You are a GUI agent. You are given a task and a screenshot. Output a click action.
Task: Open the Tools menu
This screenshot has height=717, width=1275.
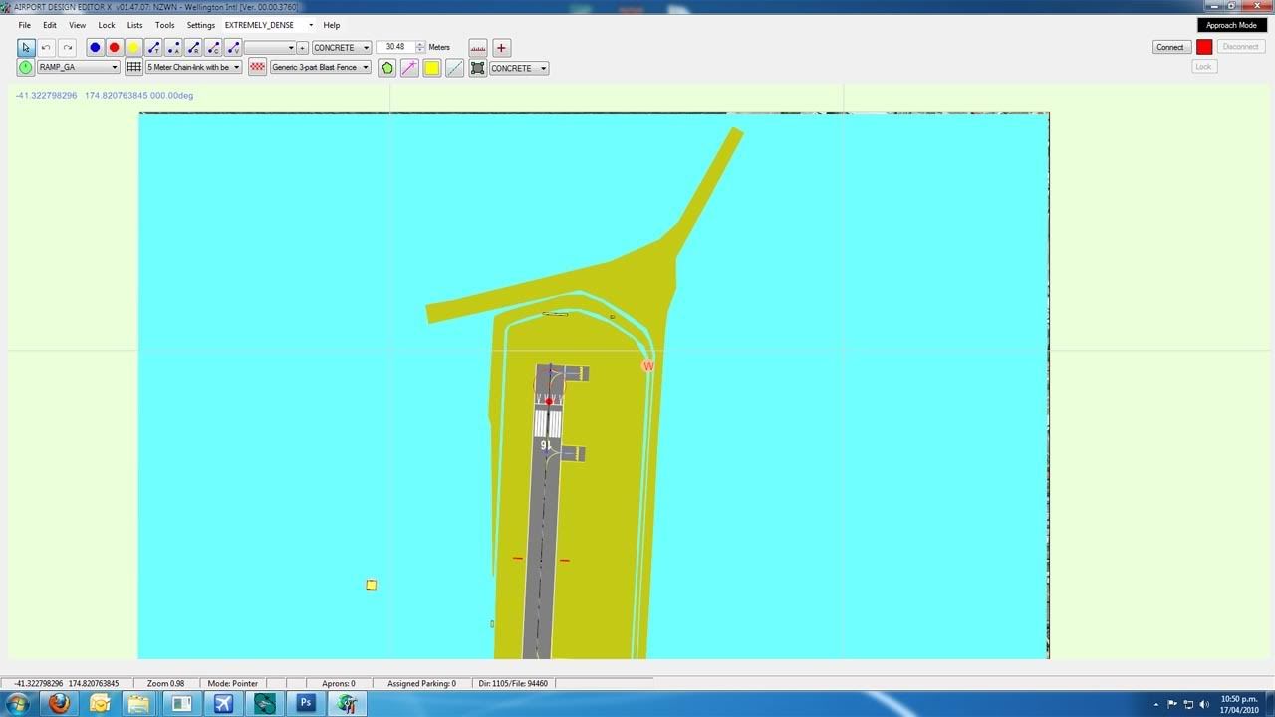pyautogui.click(x=164, y=25)
